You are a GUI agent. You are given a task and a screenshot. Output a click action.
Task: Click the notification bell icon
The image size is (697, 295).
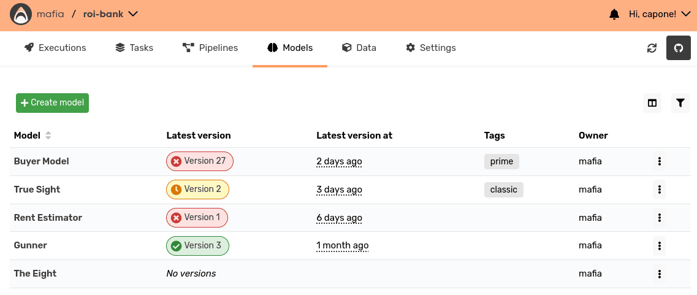click(614, 14)
